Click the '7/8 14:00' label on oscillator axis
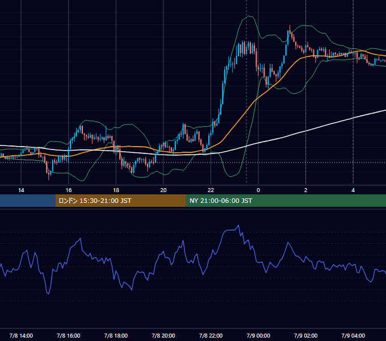Image resolution: width=386 pixels, height=341 pixels. tap(21, 335)
